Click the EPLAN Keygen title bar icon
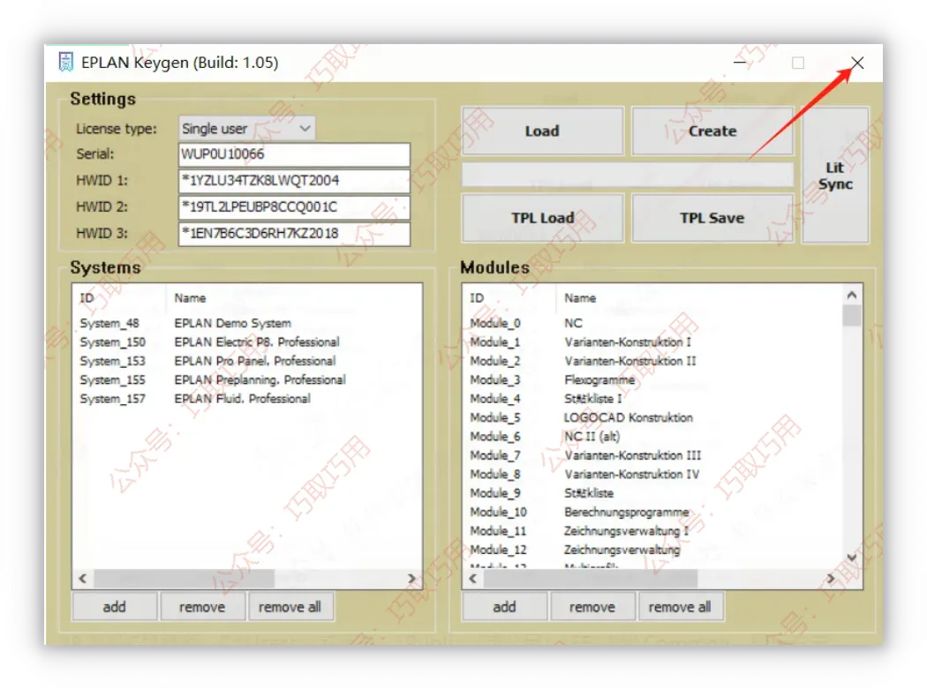 65,62
